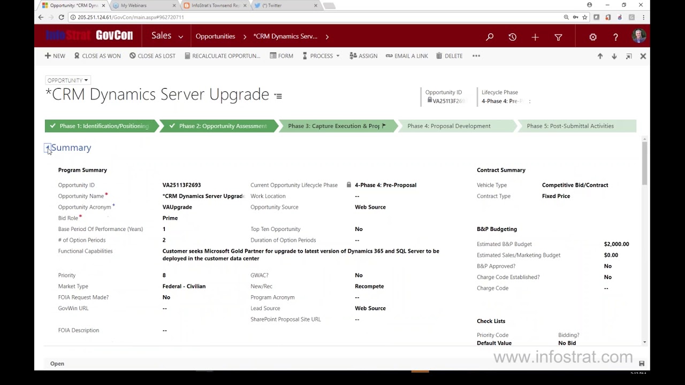Click DELETE command

point(449,56)
